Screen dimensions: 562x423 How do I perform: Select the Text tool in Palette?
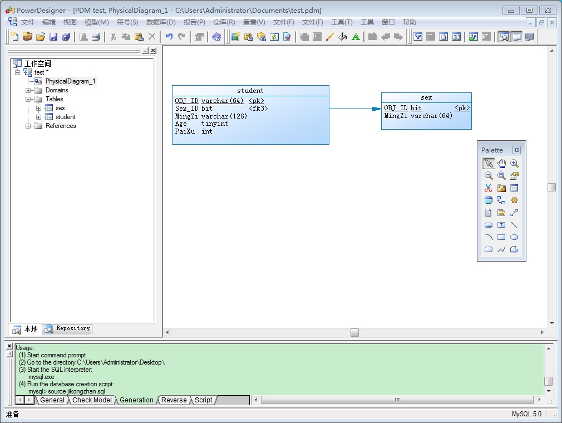tap(501, 225)
